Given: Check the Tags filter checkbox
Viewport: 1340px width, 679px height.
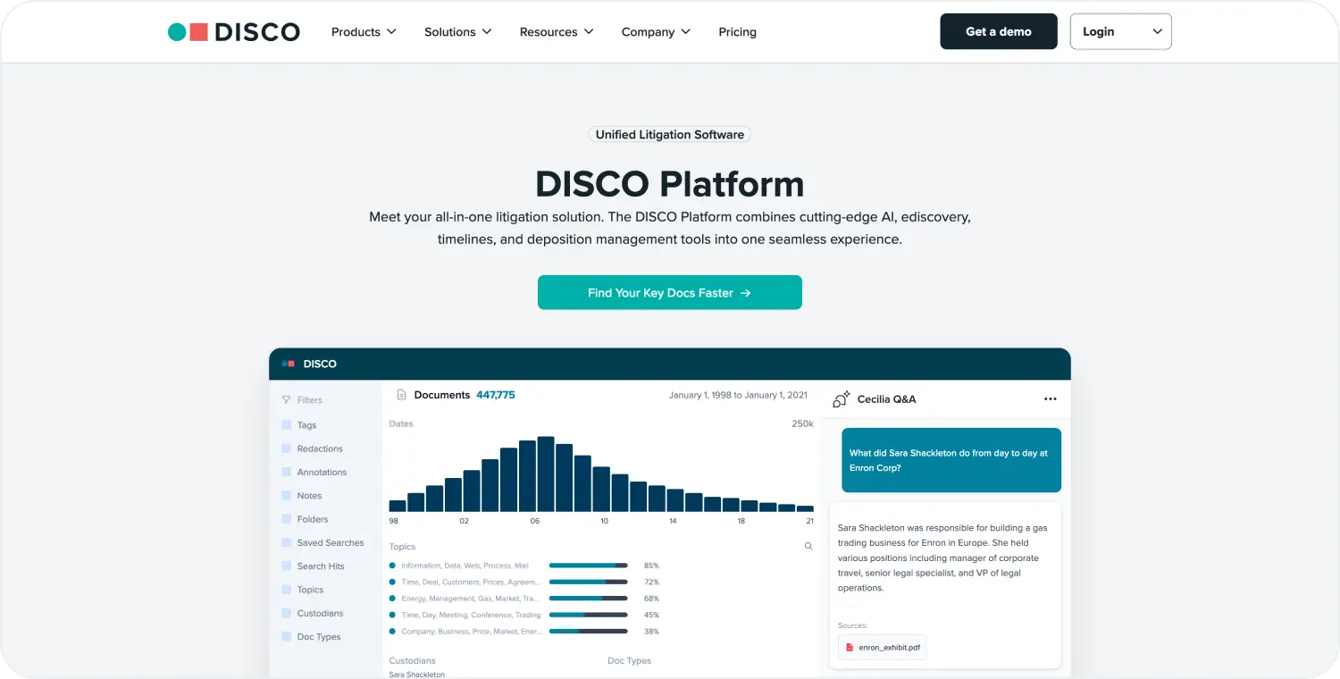Looking at the screenshot, I should tap(286, 425).
